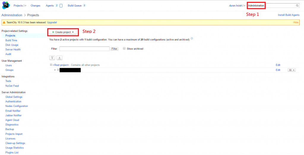
Task: Click the Build Queue count badge
Action: [x=84, y=6]
